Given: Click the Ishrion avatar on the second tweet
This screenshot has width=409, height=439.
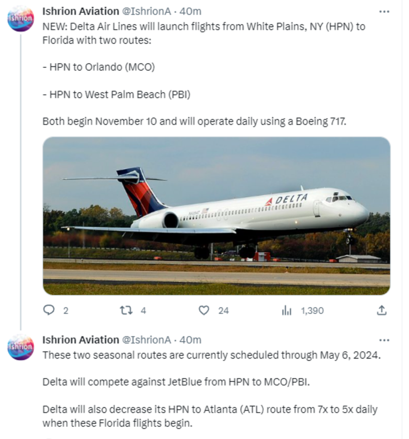Looking at the screenshot, I should [x=20, y=347].
